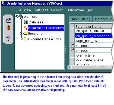Screen dimensions: 114x105
Task: Click the plug connect icon in sidebar
Action: tap(8, 20)
